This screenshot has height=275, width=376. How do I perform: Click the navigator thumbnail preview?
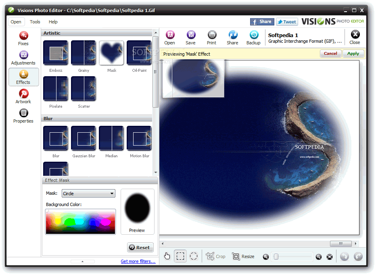[193, 78]
